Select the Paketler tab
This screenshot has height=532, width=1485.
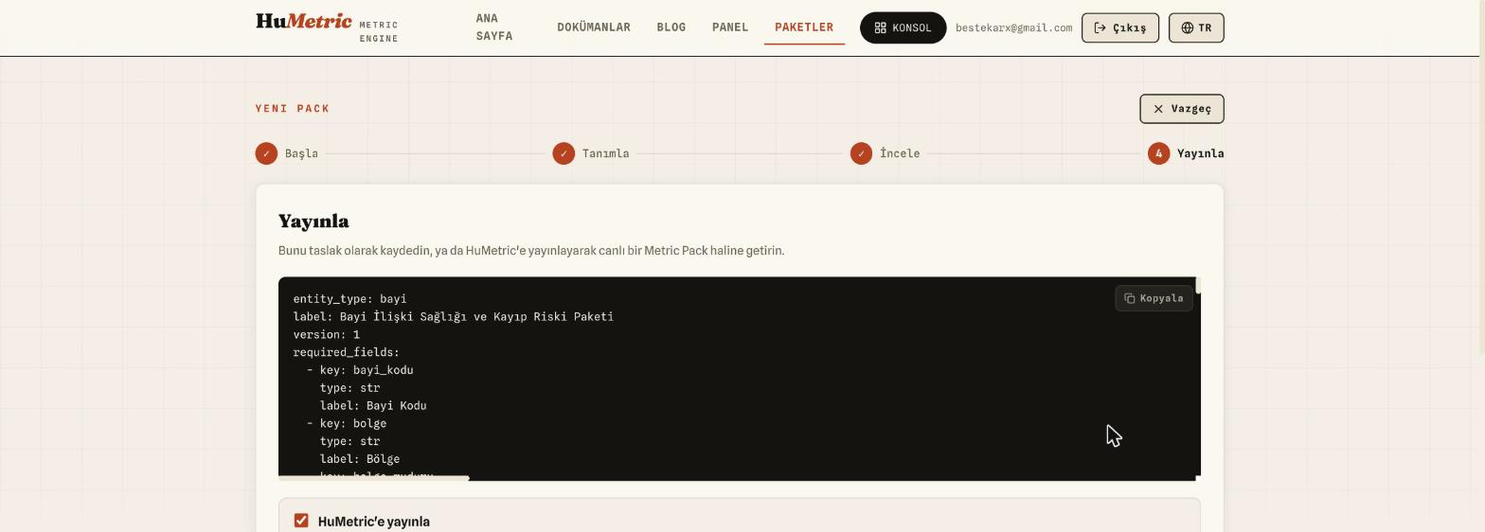tap(804, 27)
